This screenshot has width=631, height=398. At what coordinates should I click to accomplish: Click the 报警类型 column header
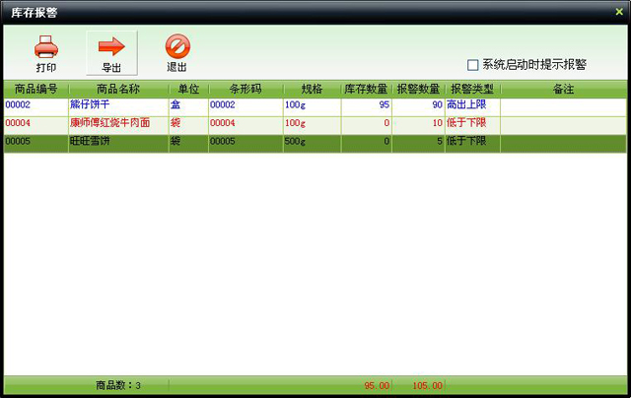tap(472, 89)
